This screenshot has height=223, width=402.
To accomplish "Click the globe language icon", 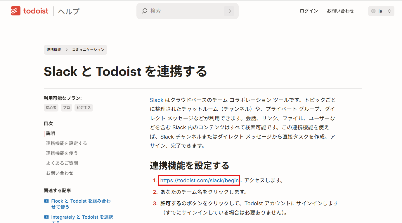I will (373, 11).
